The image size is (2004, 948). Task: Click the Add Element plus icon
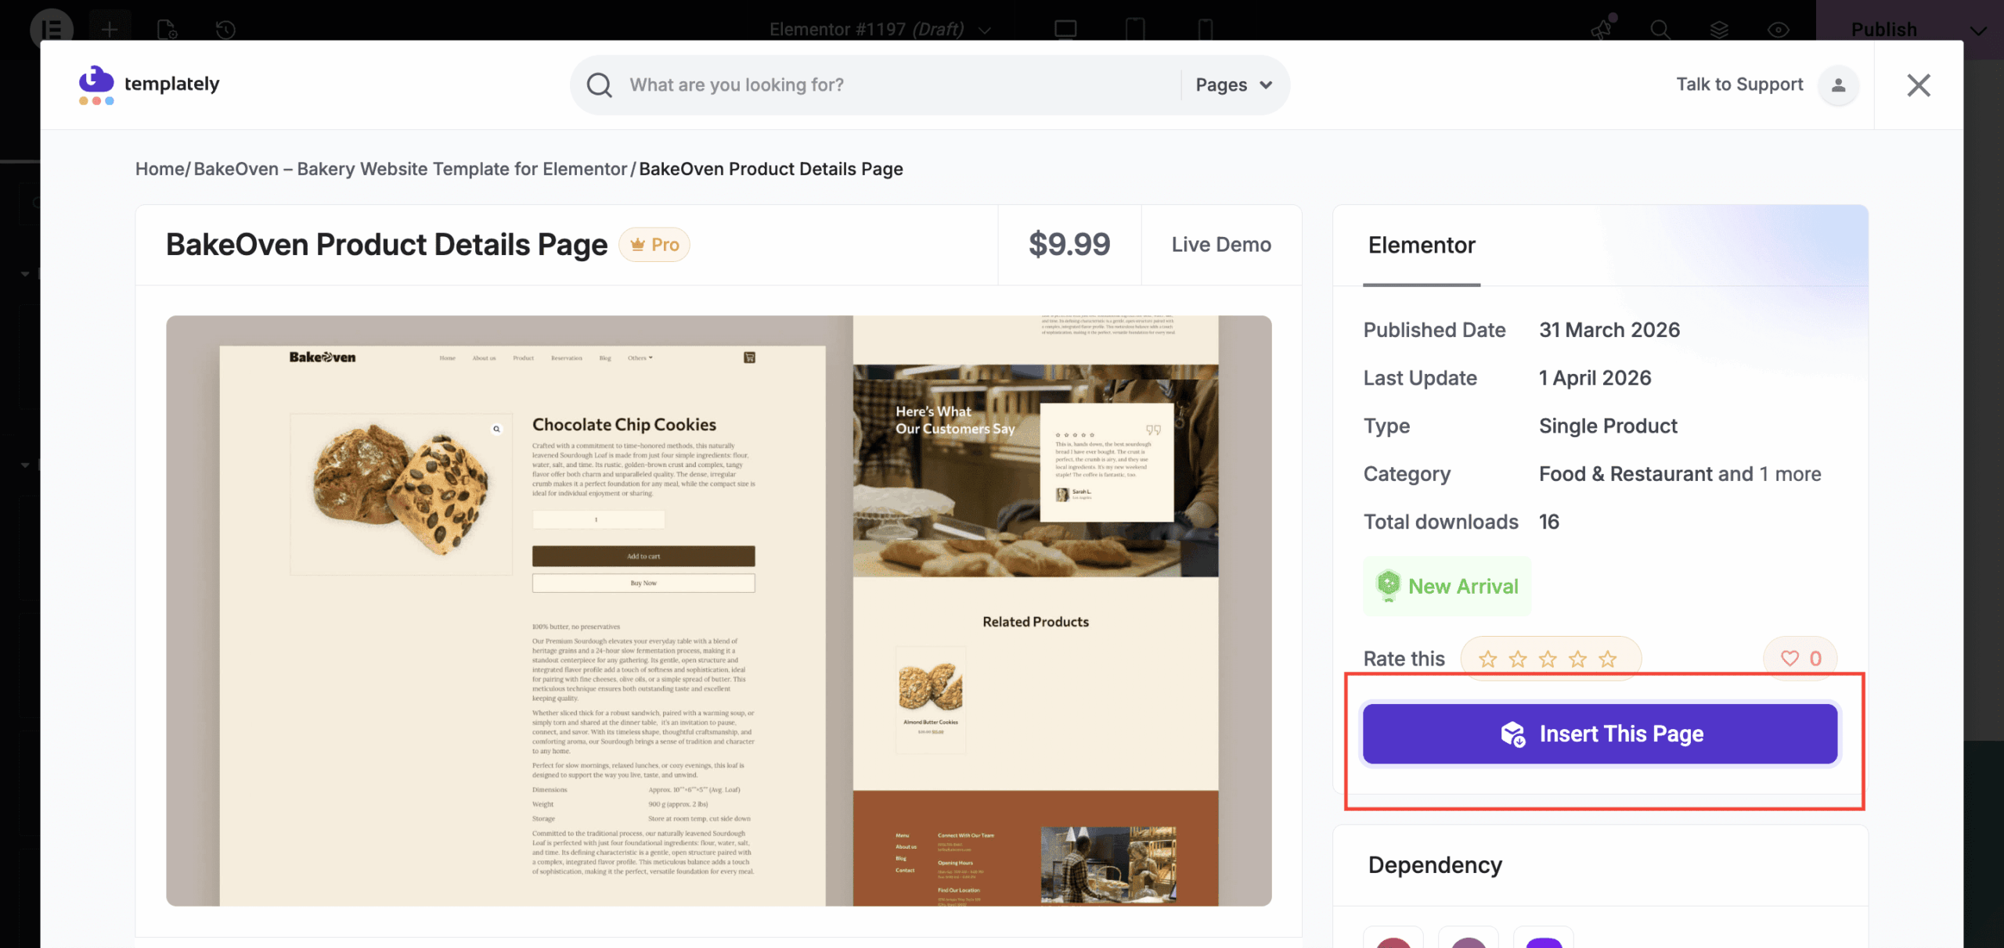110,30
